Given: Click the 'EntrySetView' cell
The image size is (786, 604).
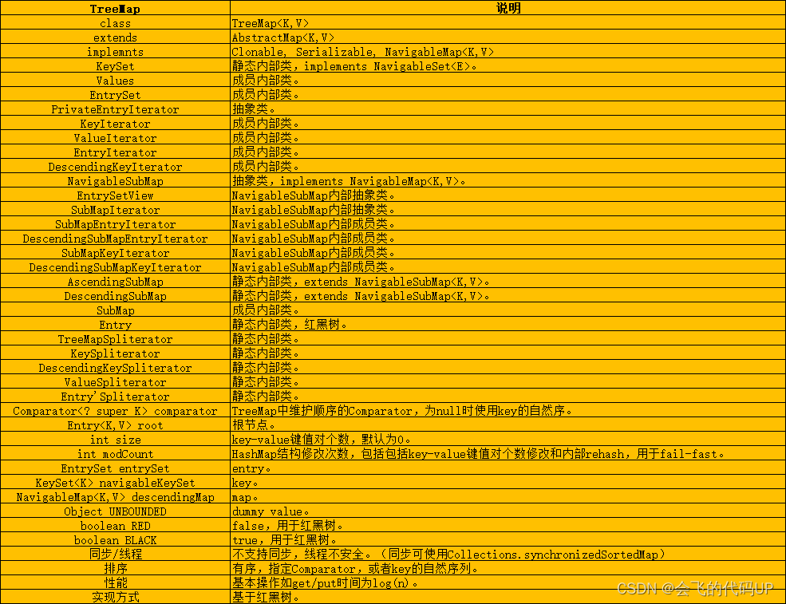Looking at the screenshot, I should click(x=115, y=195).
